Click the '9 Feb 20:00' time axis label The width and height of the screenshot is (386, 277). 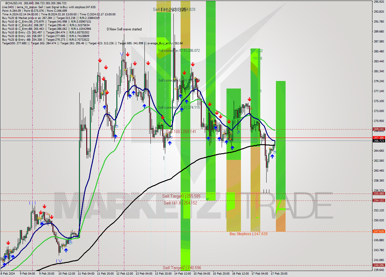(47, 274)
